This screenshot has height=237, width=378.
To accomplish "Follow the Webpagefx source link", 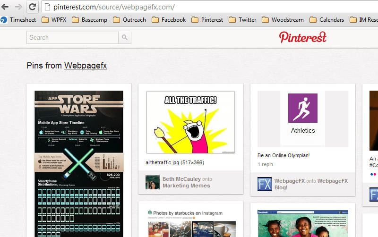I will [x=86, y=66].
